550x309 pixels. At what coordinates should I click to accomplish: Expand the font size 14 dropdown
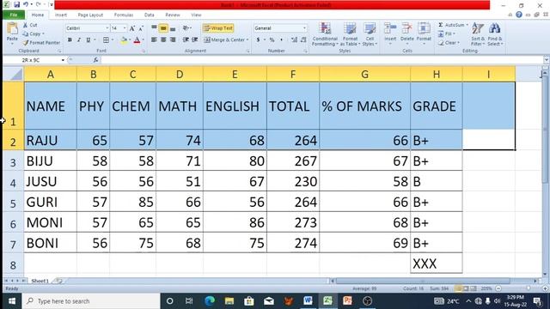(x=125, y=28)
